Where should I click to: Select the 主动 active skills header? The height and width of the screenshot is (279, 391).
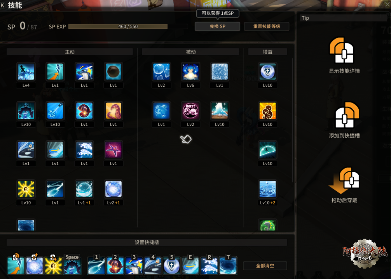[70, 52]
